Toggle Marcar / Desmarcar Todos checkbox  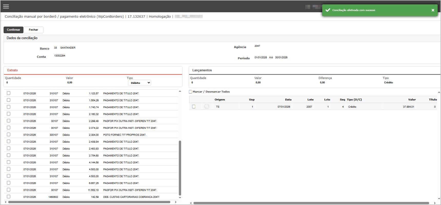[190, 92]
